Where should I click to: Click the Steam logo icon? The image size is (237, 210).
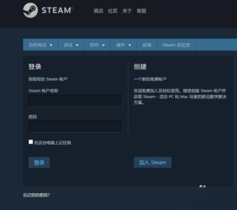click(x=30, y=10)
